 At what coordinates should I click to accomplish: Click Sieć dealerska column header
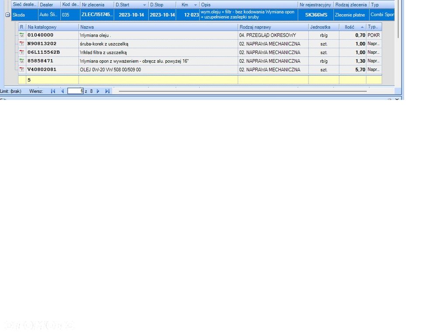coord(24,5)
